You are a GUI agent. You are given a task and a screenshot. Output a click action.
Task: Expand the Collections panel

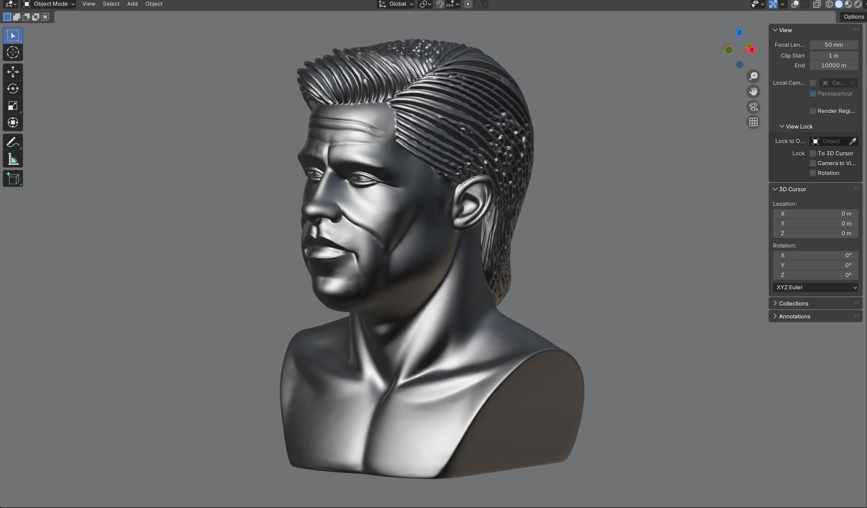pyautogui.click(x=793, y=304)
